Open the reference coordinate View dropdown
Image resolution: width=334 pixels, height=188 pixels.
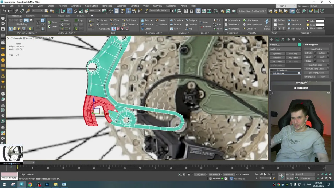[96, 11]
